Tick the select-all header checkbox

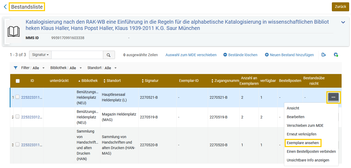coord(18,81)
